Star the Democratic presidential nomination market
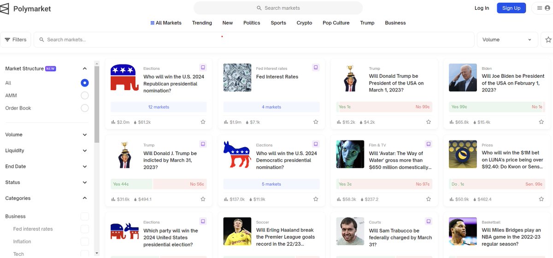The width and height of the screenshot is (553, 258). pyautogui.click(x=316, y=199)
